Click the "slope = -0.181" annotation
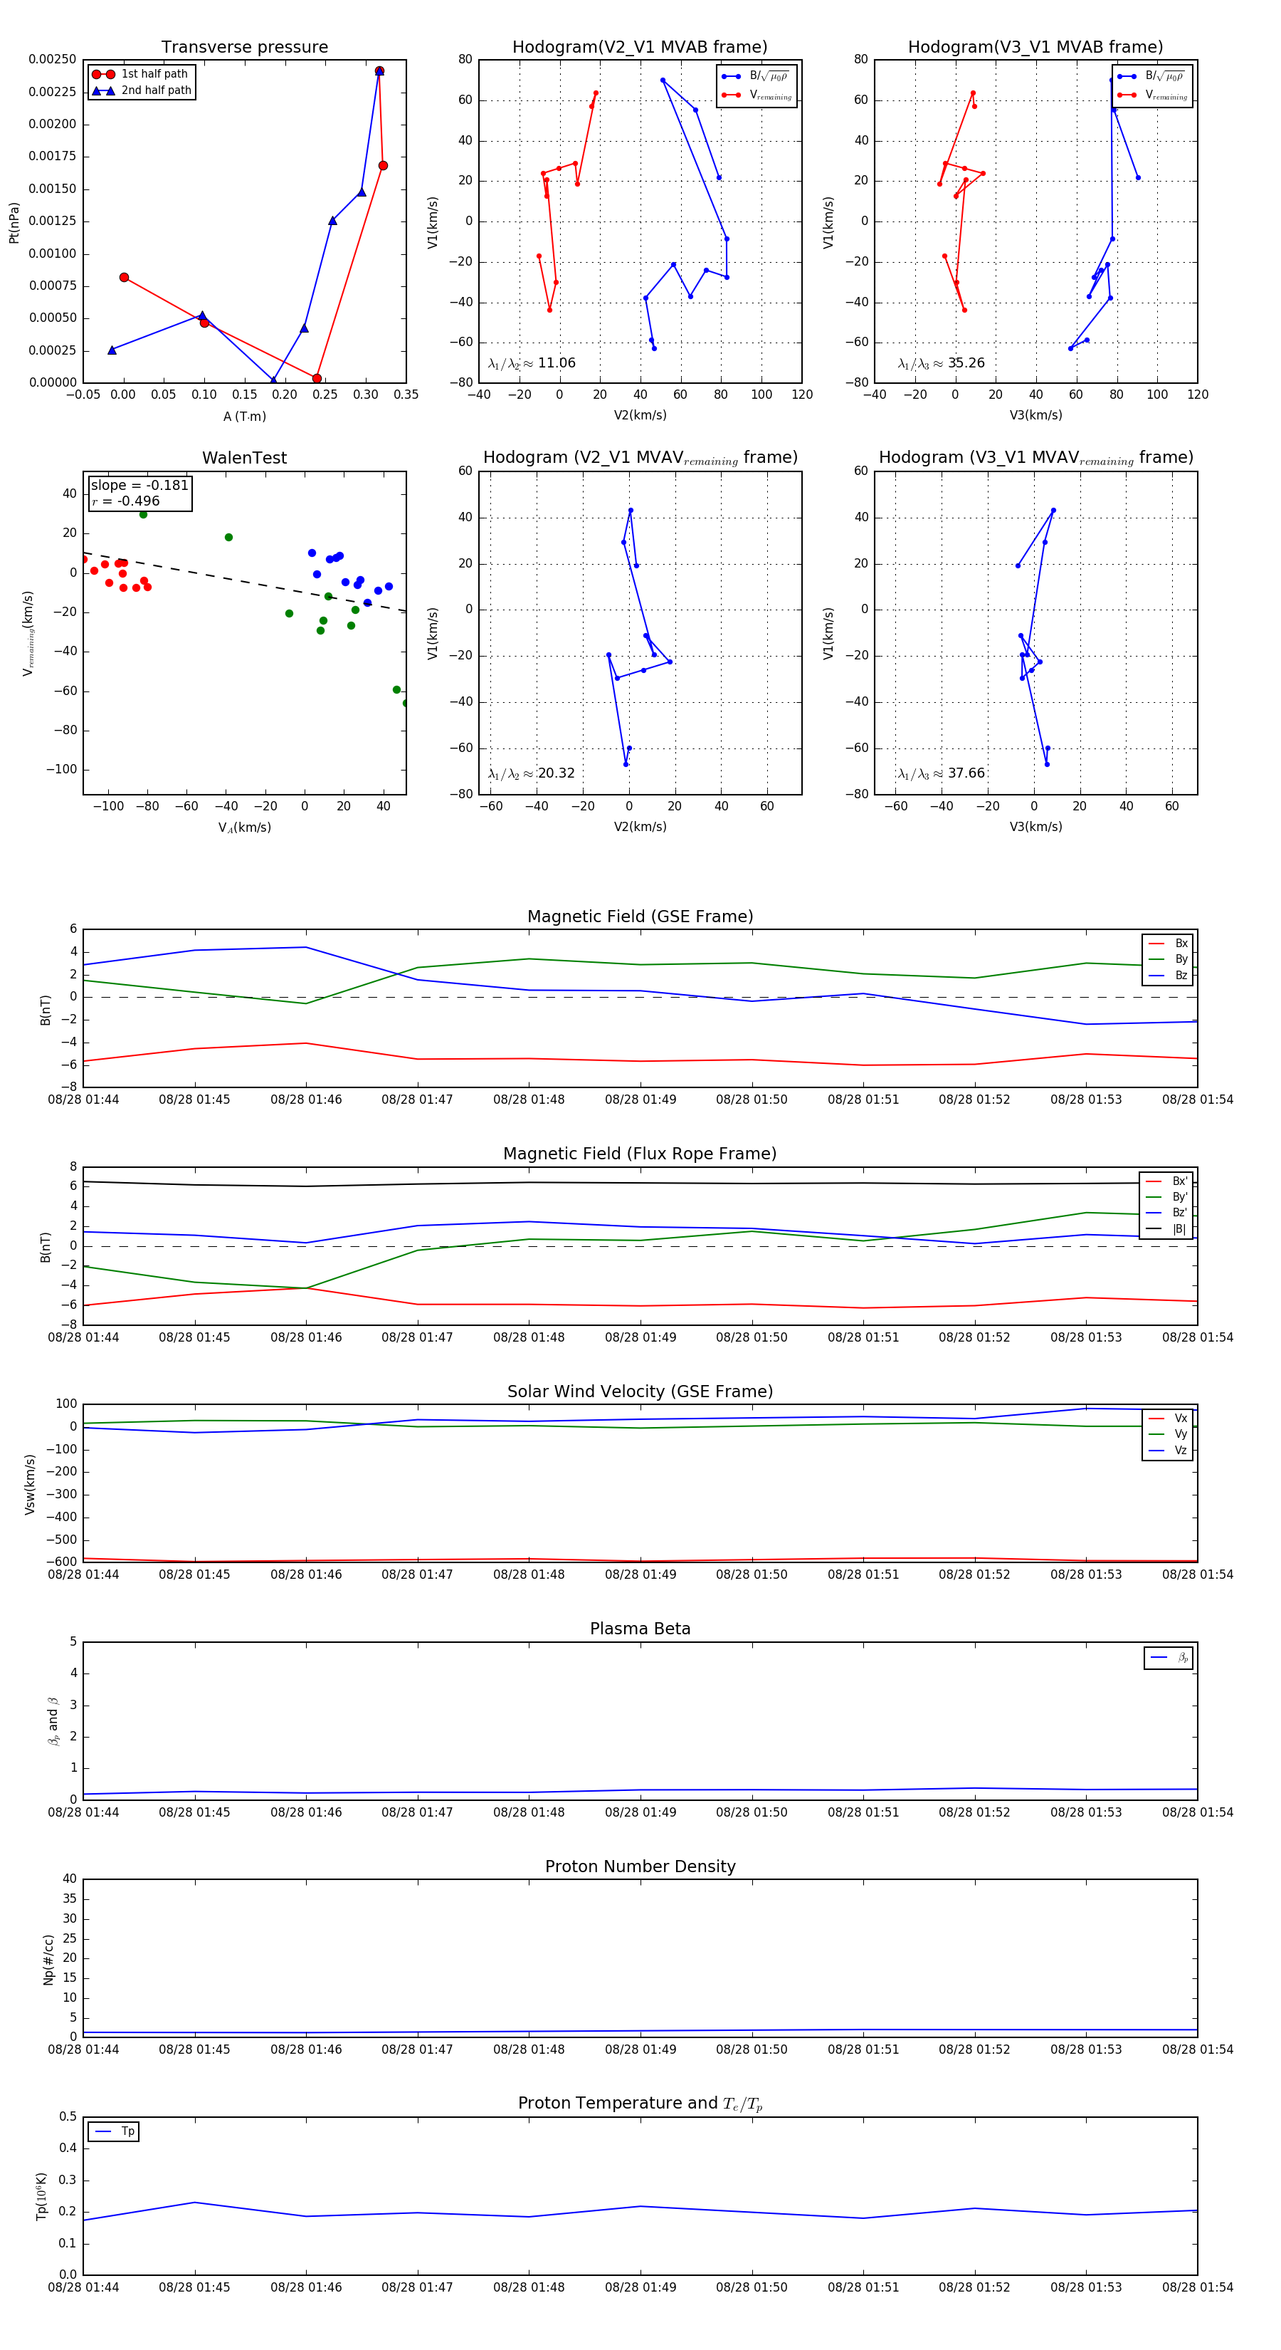 139,486
